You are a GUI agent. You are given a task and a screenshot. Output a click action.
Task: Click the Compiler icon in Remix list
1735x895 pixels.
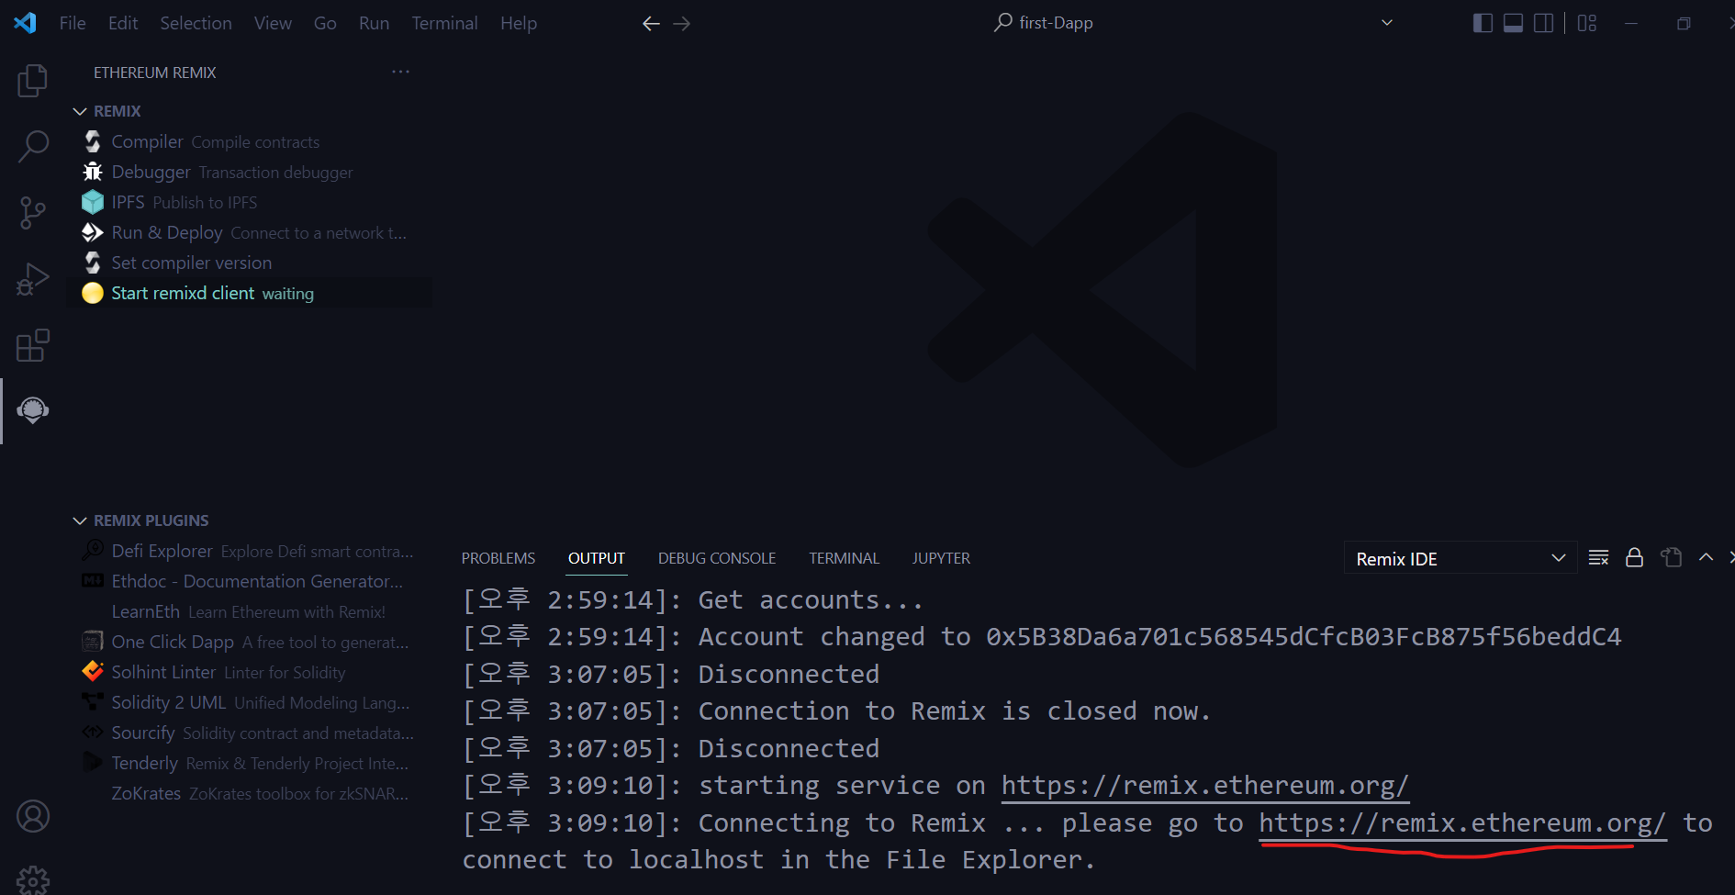(93, 141)
